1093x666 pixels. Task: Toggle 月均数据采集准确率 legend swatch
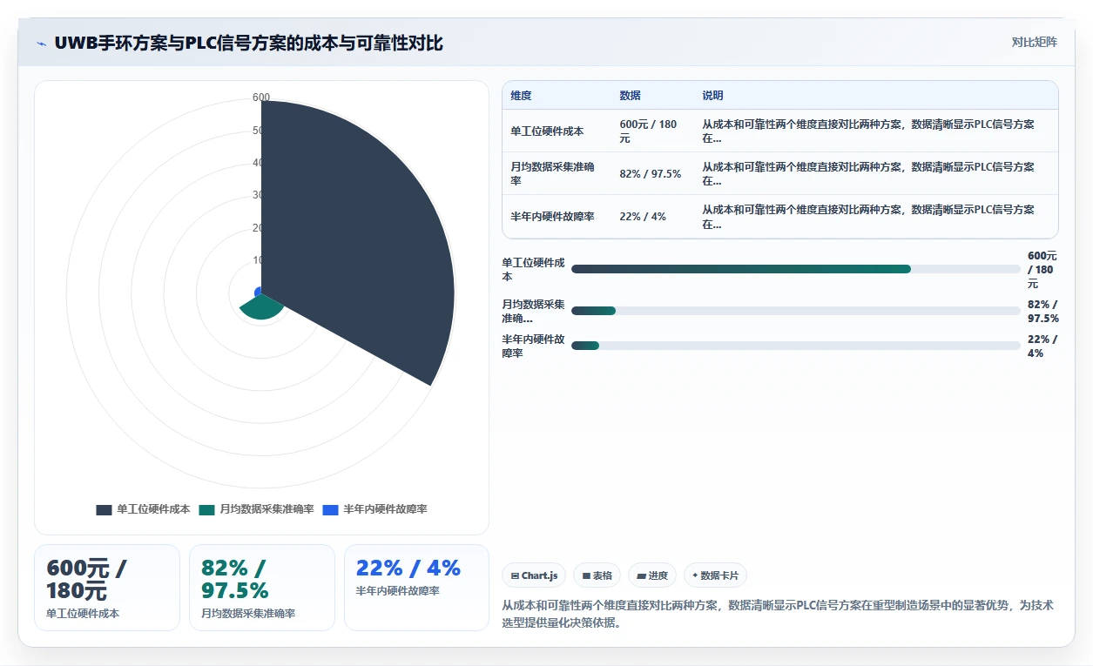point(206,510)
